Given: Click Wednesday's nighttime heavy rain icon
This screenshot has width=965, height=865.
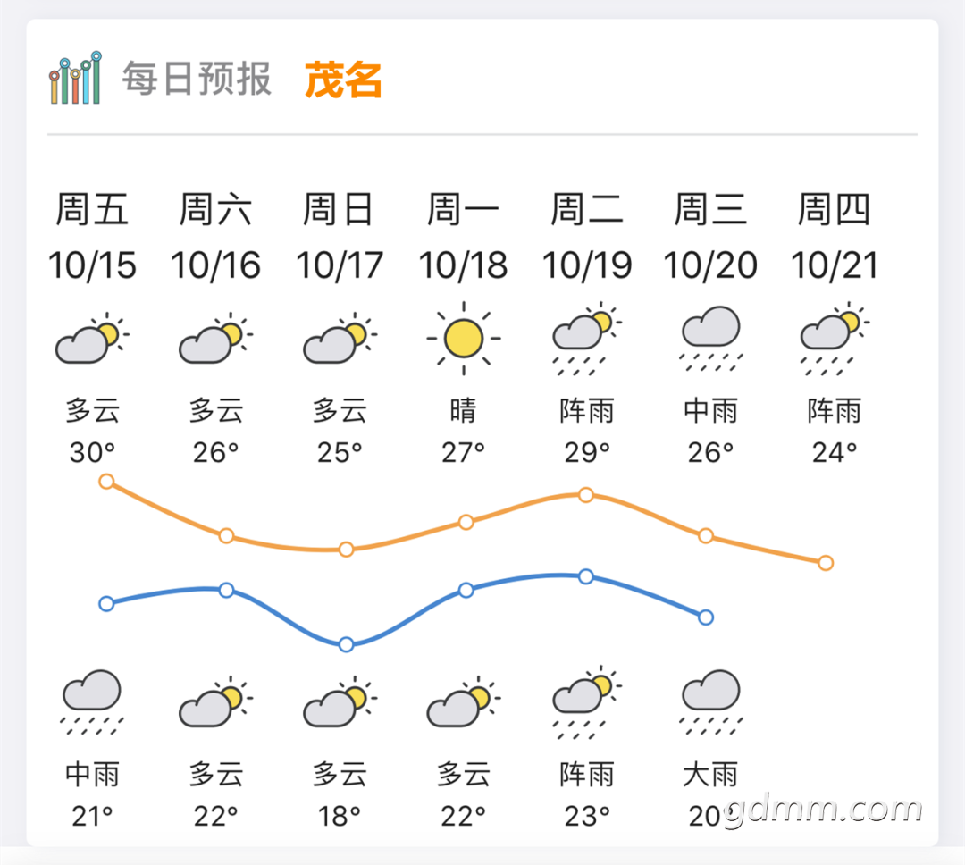Looking at the screenshot, I should click(x=711, y=702).
